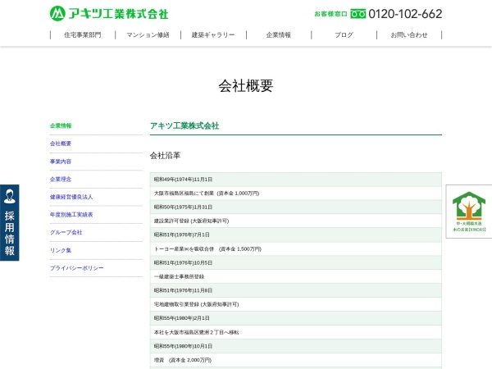Viewport: 492px width, 369px height.
Task: Select the 大阪市福島区福島にて創業 row
Action: (x=296, y=194)
